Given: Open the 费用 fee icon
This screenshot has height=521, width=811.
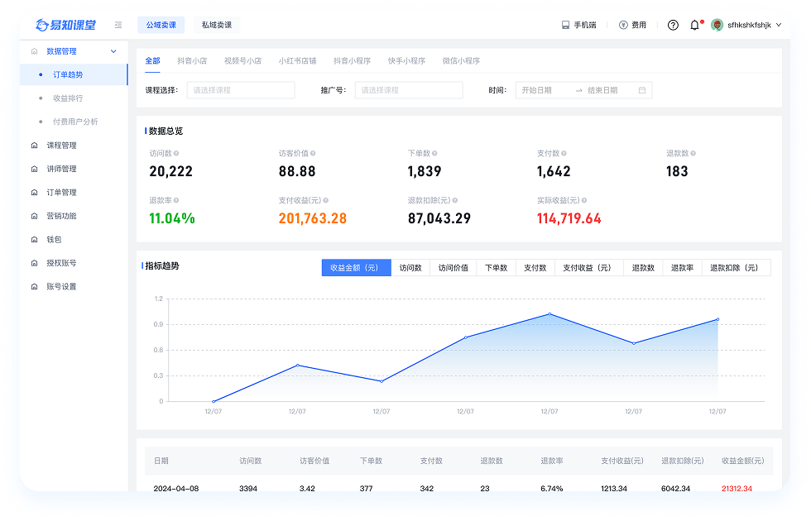Looking at the screenshot, I should pyautogui.click(x=623, y=25).
